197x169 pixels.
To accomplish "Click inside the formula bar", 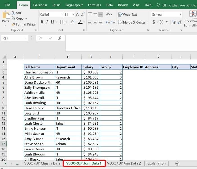I will (x=131, y=43).
